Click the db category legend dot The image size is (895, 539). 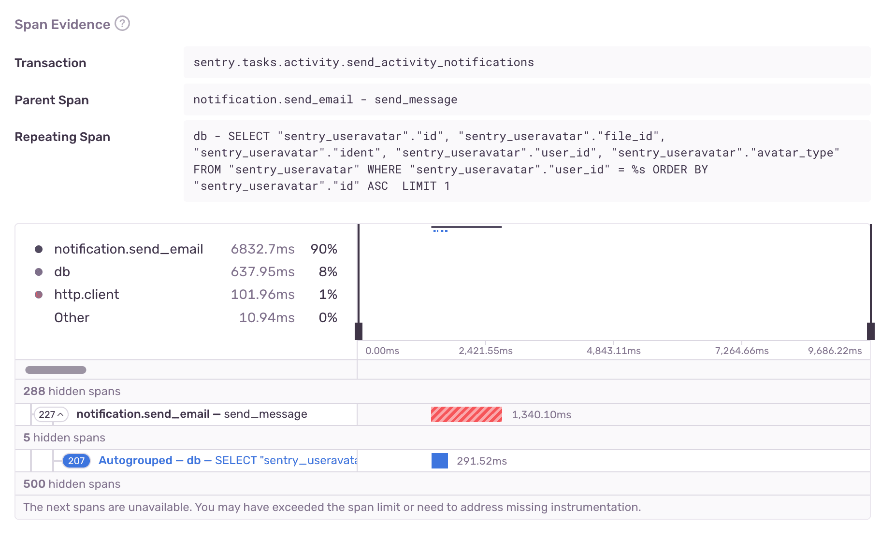(x=38, y=271)
